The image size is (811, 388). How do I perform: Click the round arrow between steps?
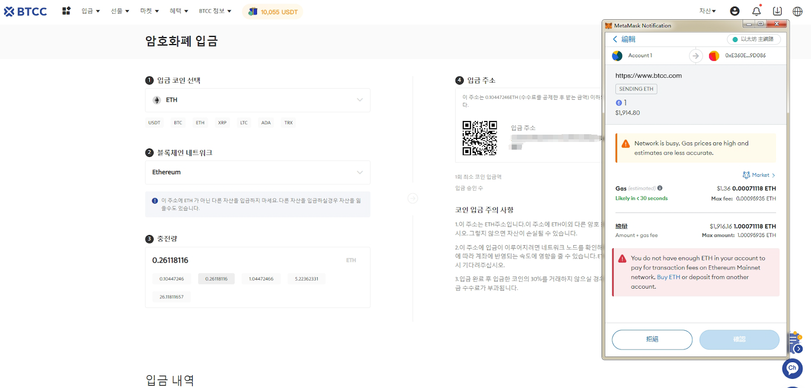tap(413, 198)
